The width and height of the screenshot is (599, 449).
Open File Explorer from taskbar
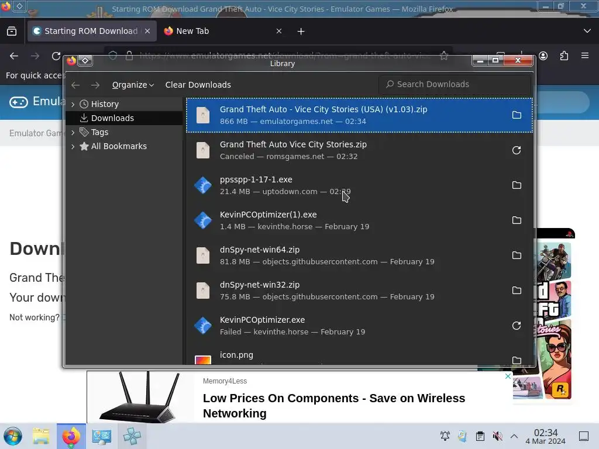coord(41,436)
